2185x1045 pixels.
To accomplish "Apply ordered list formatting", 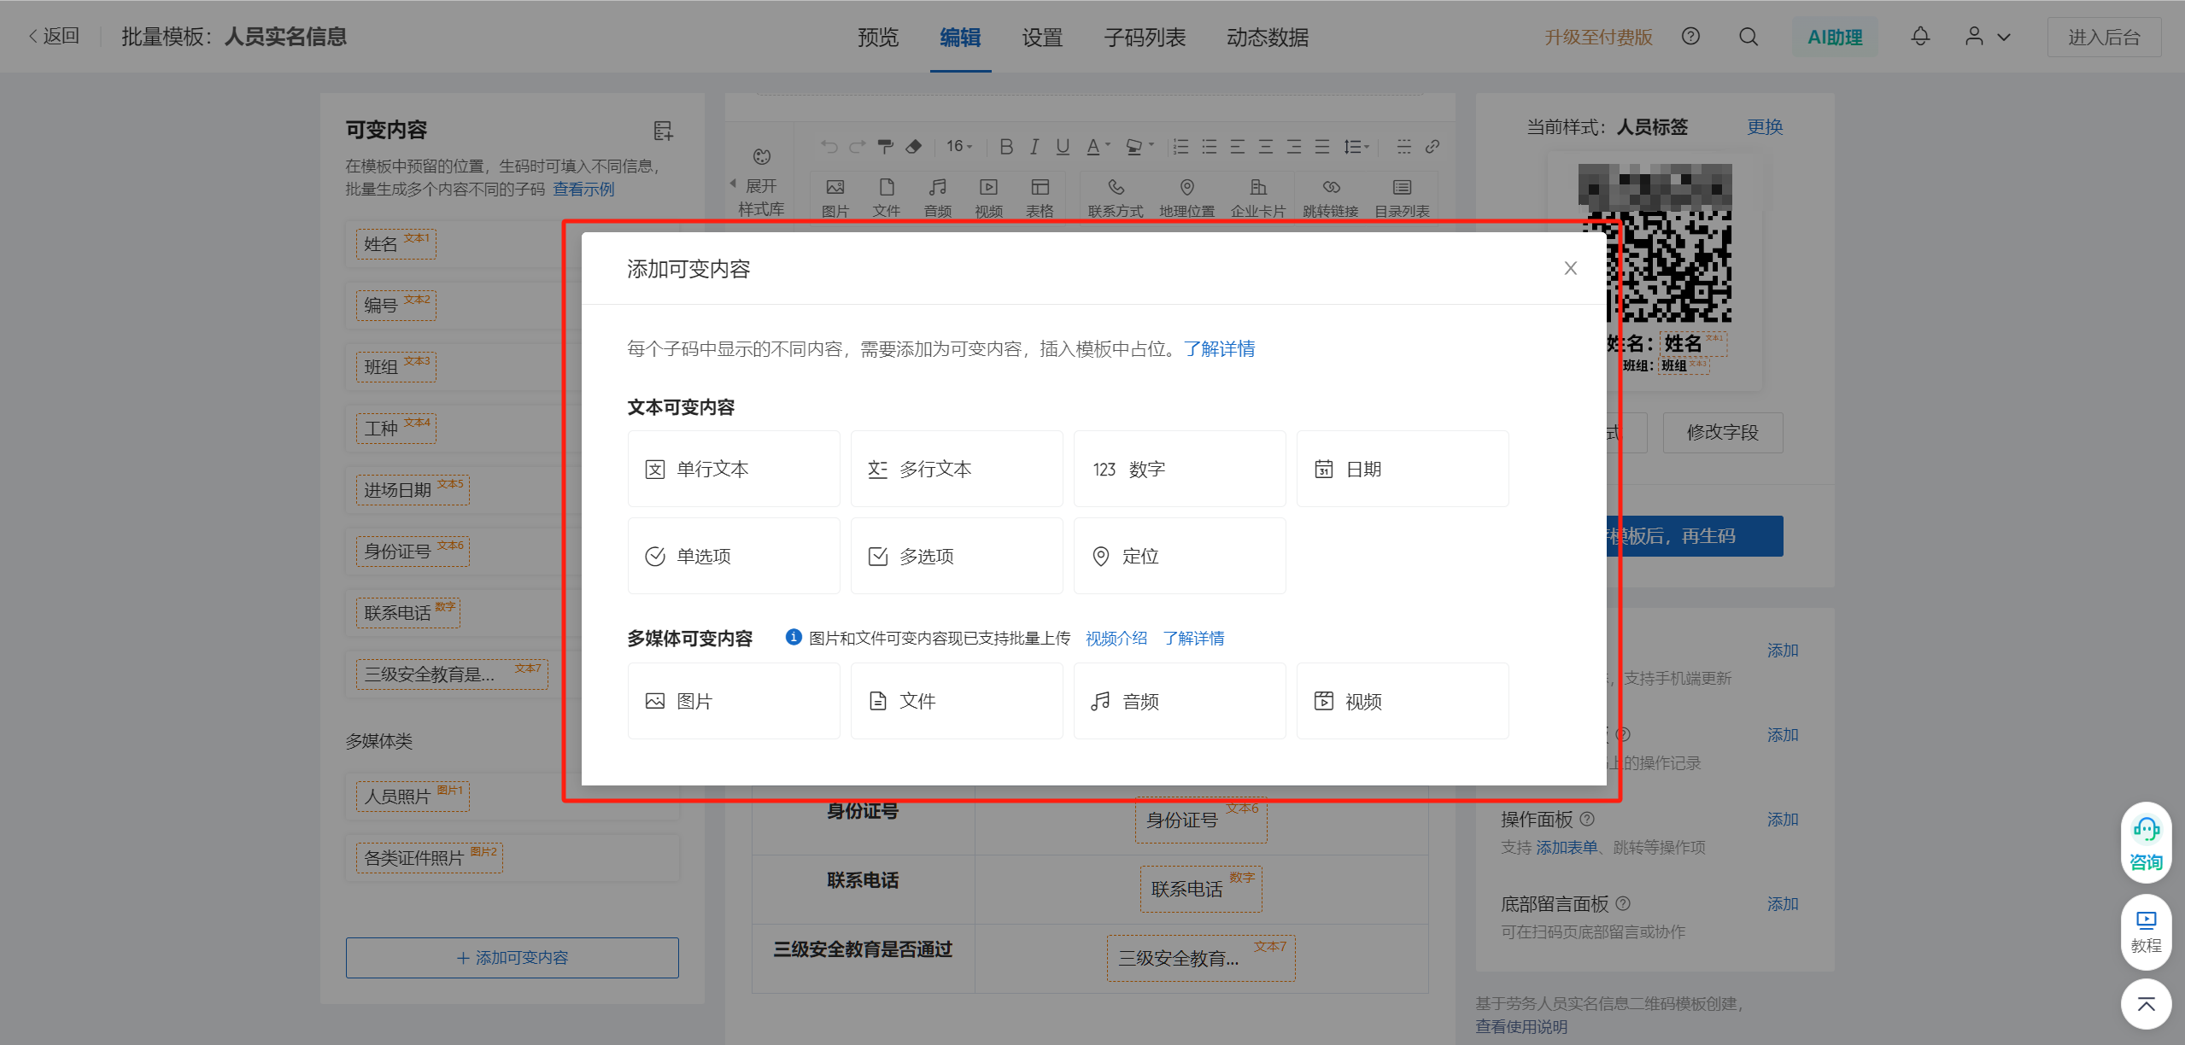I will [x=1180, y=147].
